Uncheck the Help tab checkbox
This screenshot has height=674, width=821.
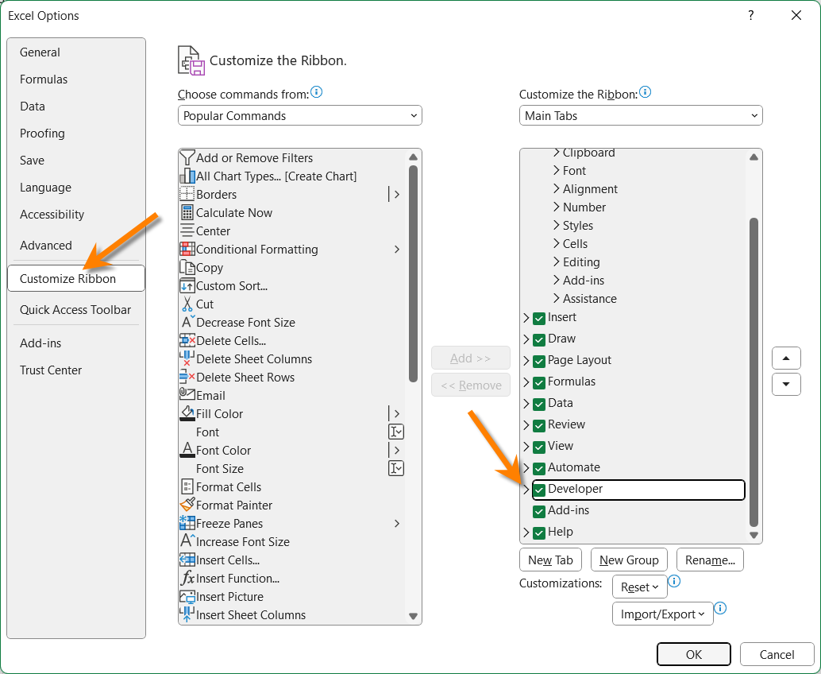tap(539, 533)
